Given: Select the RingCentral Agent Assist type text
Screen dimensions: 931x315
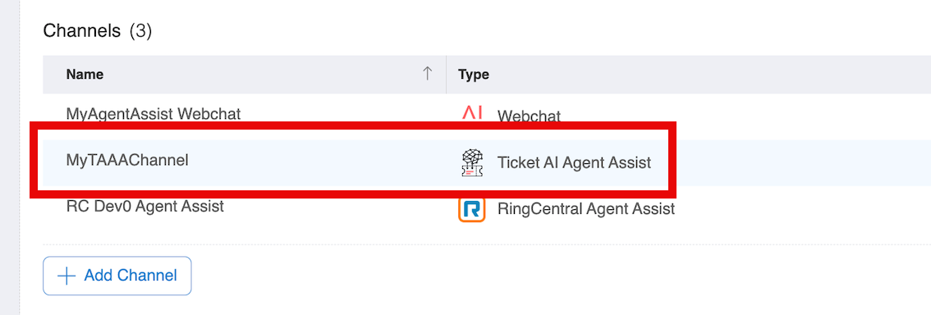Looking at the screenshot, I should 586,209.
